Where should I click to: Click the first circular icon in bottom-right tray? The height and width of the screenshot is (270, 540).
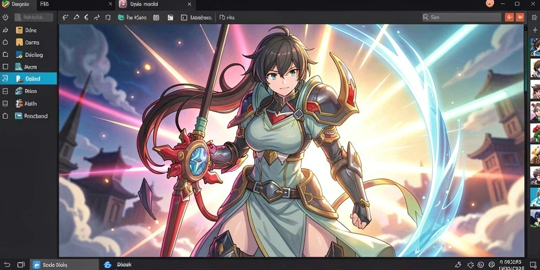pos(480,265)
